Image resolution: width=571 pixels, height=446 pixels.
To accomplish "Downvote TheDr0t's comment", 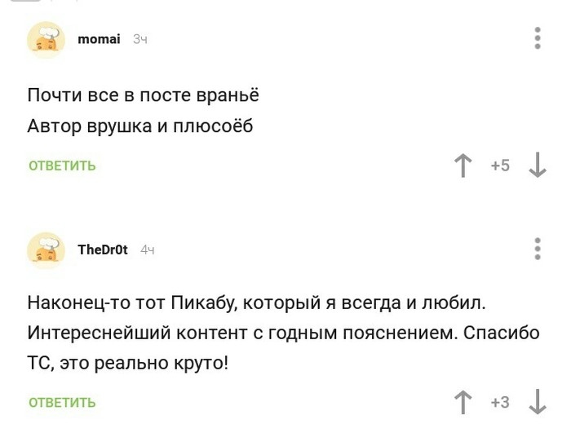I will pyautogui.click(x=537, y=402).
